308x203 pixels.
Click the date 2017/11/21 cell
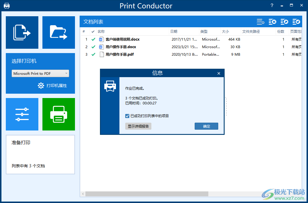(x=185, y=39)
